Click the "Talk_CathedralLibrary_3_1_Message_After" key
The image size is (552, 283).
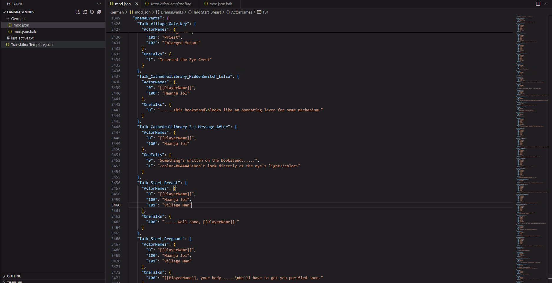point(184,127)
